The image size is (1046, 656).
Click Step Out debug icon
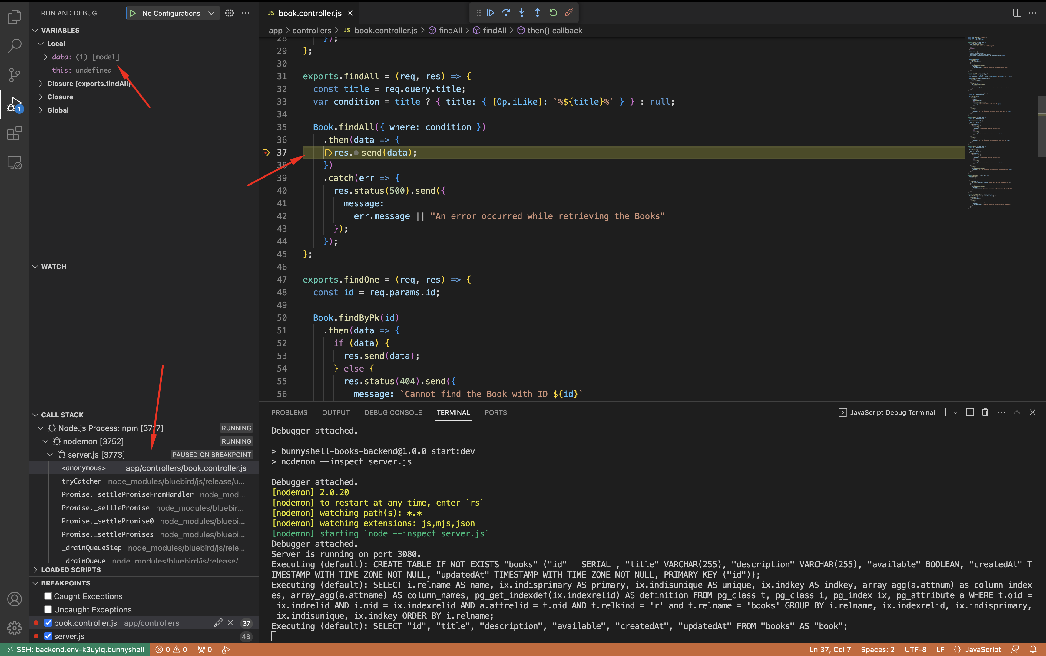[537, 13]
